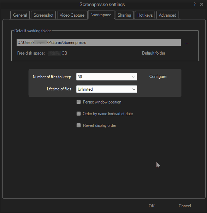This screenshot has width=207, height=213.
Task: Enable Persist window position checkbox
Action: (x=78, y=102)
